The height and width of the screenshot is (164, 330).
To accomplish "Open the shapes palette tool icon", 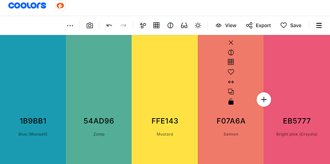I will (143, 25).
